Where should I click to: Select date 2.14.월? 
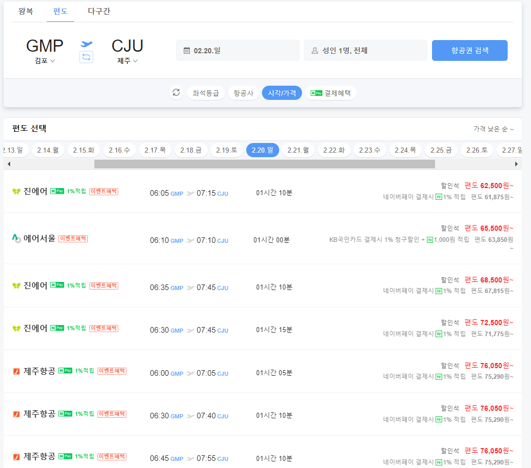click(x=48, y=150)
